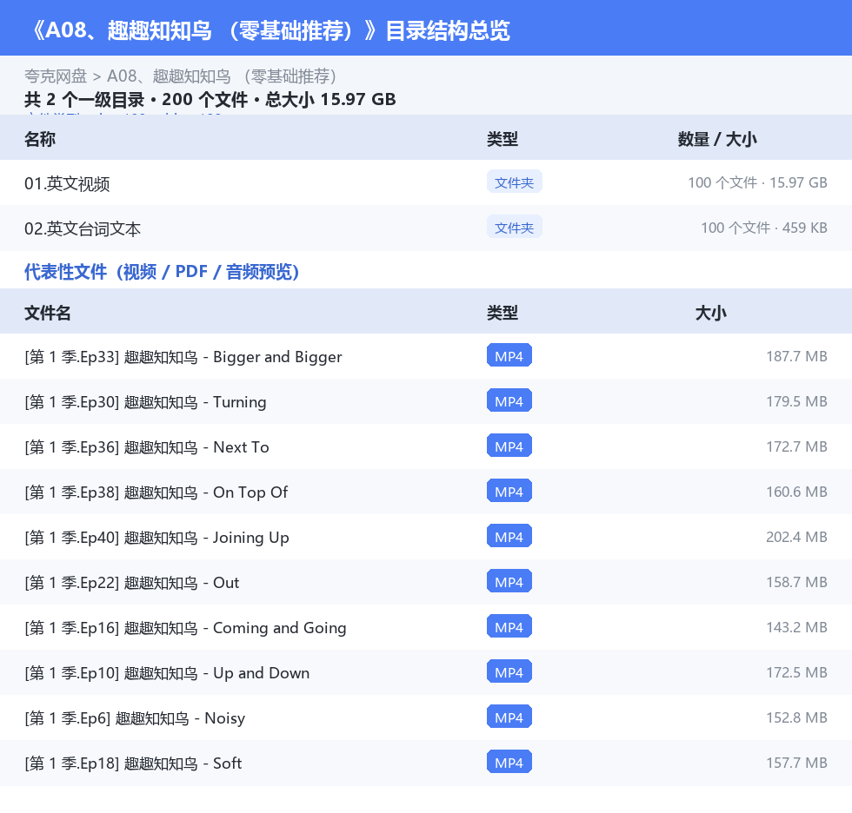Click the 143.2 MB size value
852x813 pixels.
pyautogui.click(x=796, y=627)
